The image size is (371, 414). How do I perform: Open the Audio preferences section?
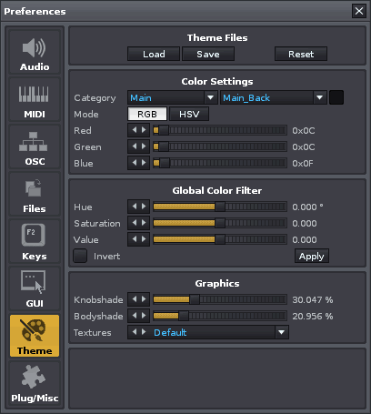click(x=35, y=53)
